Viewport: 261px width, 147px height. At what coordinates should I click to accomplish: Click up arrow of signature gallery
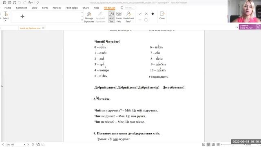(x=82, y=13)
